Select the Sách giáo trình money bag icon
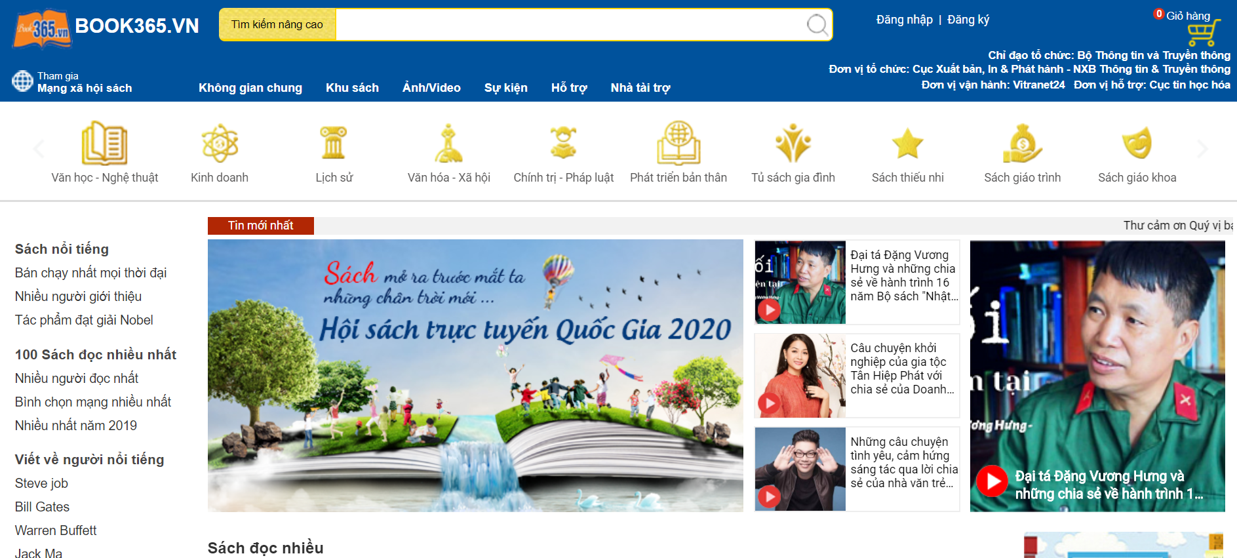The height and width of the screenshot is (558, 1237). point(1022,144)
